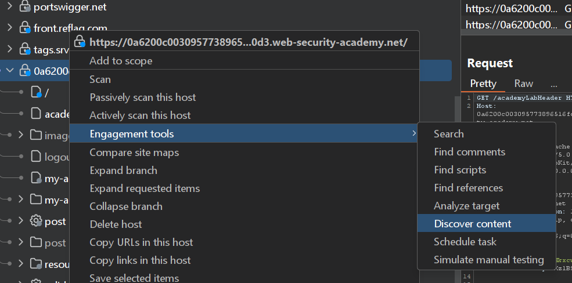Click the tags.srv host lock icon
The image size is (572, 283).
(24, 49)
